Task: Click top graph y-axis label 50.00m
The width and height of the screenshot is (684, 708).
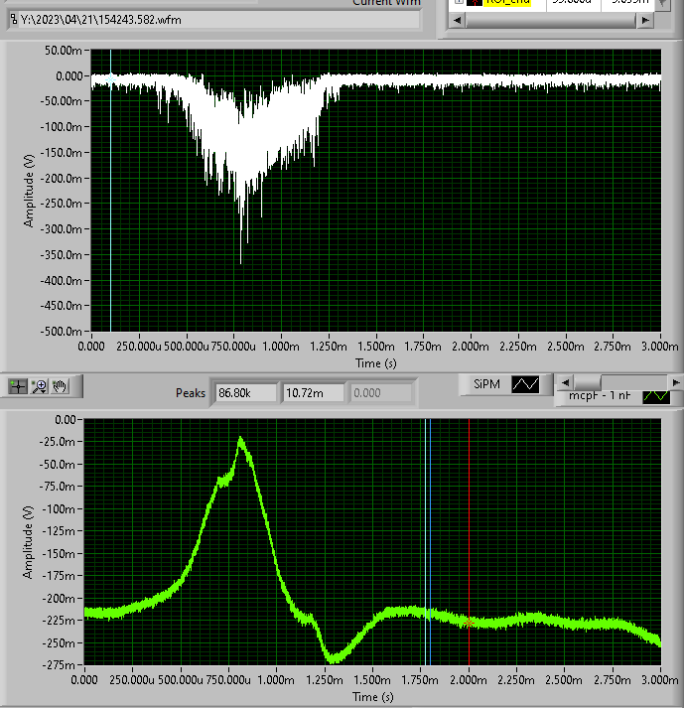Action: [x=64, y=51]
